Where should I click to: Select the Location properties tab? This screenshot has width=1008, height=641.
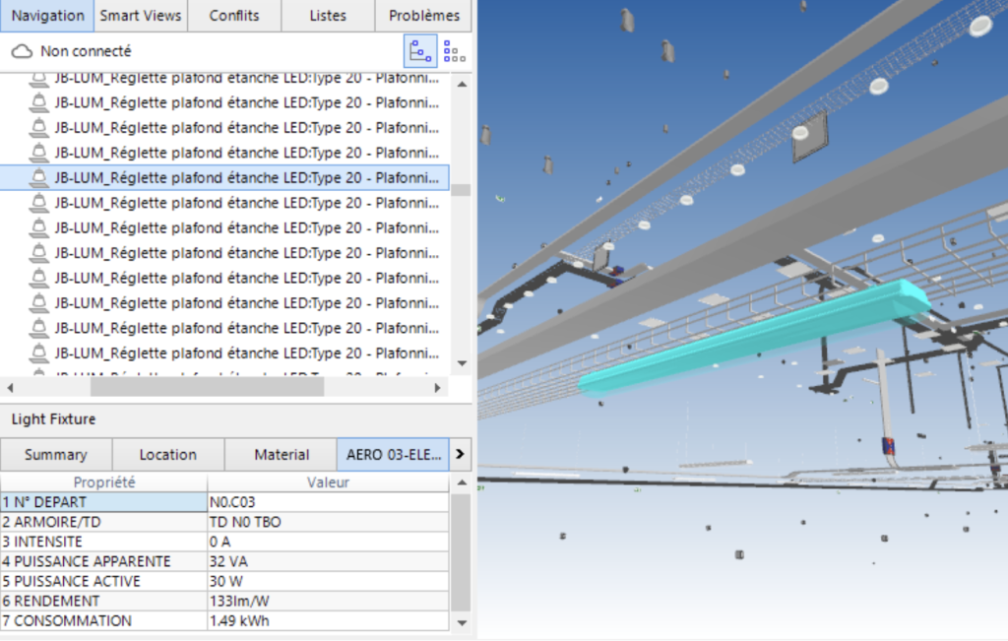(167, 455)
